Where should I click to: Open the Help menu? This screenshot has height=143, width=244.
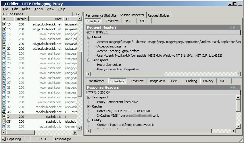(62, 9)
